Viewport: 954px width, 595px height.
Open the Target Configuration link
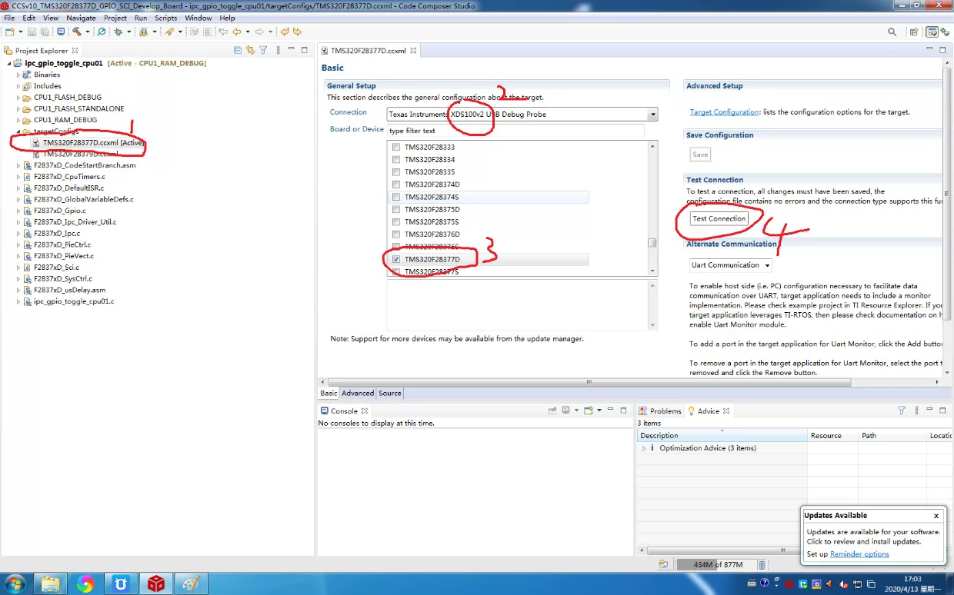(x=725, y=112)
